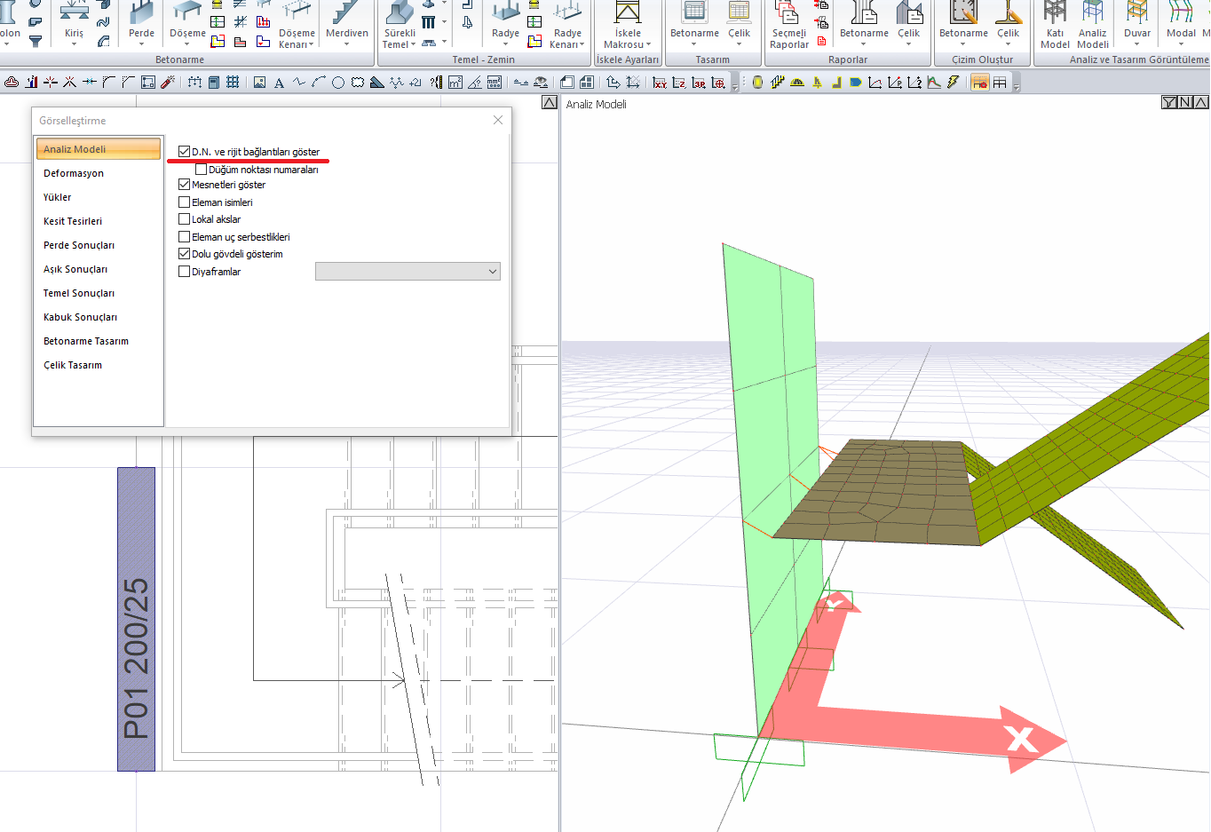Close the Görselleştirme dialog

click(498, 120)
